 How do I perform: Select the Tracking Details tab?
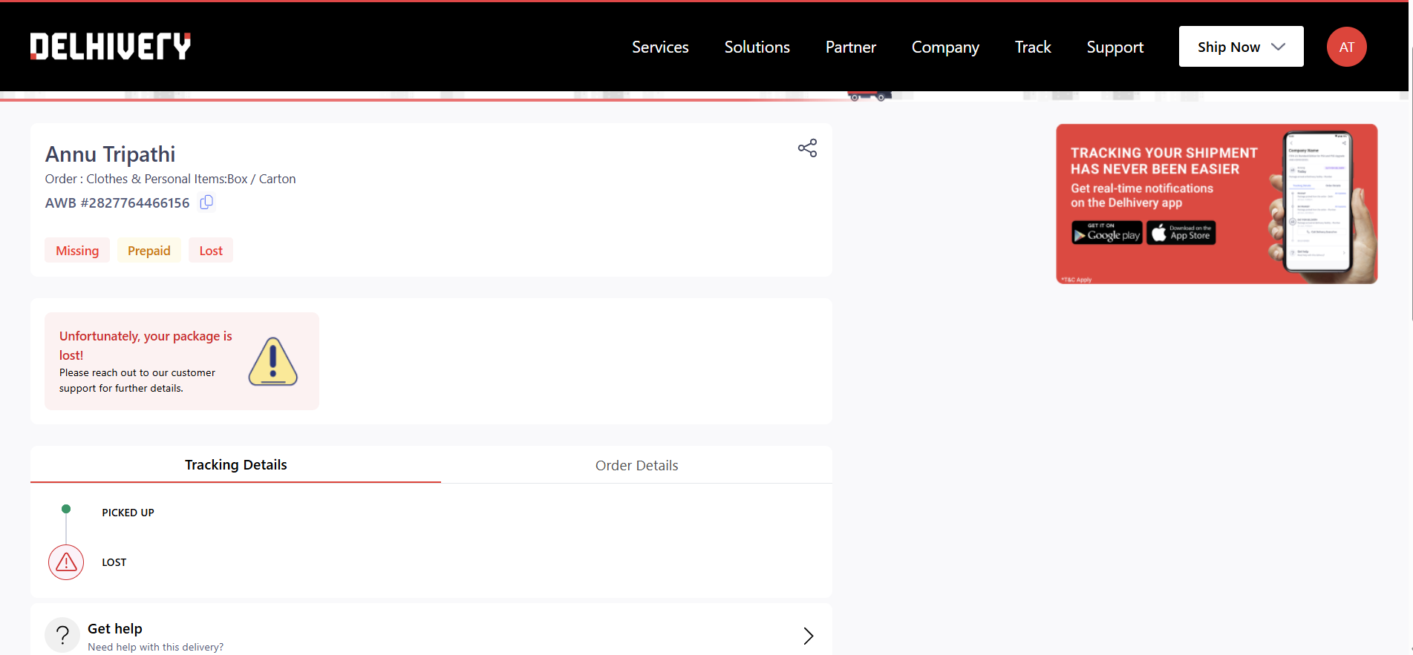click(x=235, y=465)
